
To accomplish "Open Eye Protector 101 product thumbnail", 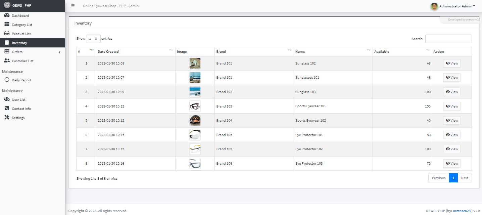I will 195,135.
